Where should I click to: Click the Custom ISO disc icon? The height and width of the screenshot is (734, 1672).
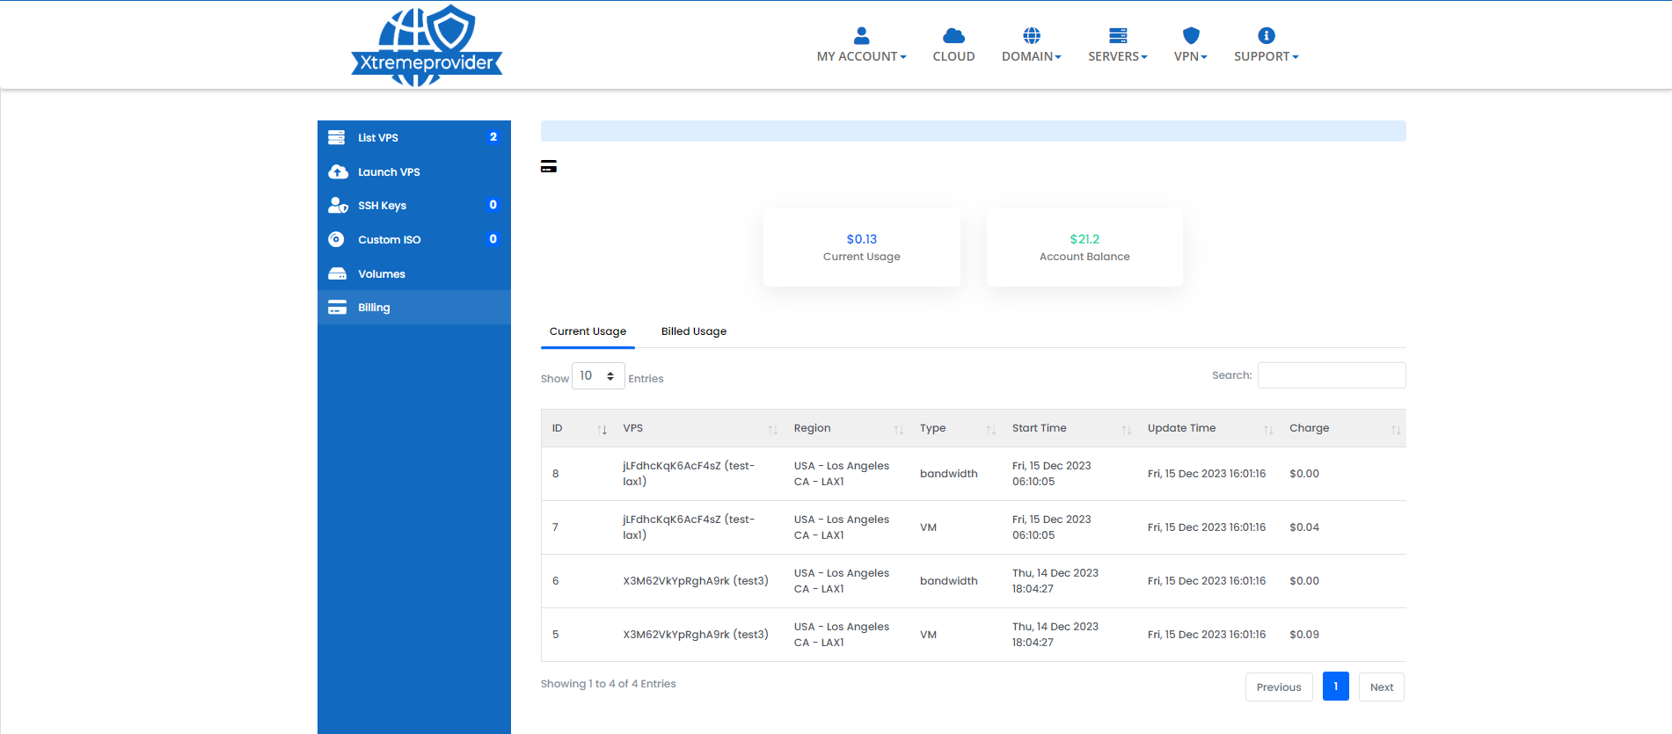(x=336, y=239)
